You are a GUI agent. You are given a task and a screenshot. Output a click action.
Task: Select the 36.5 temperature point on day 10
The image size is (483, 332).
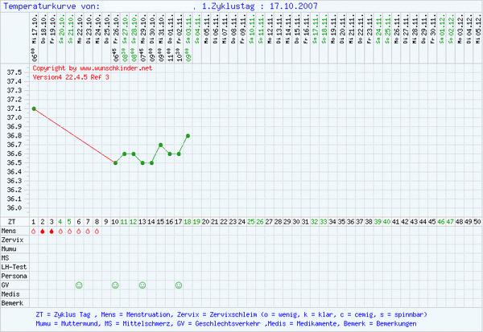tap(115, 162)
